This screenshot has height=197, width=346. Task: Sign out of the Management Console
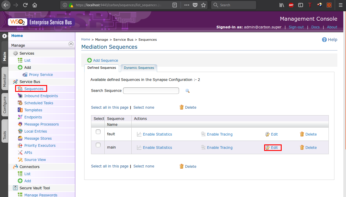296,27
